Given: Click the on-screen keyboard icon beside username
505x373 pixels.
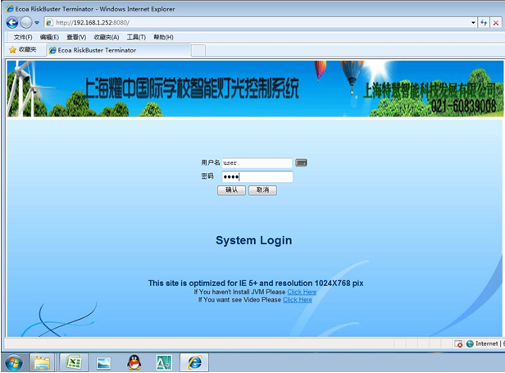Looking at the screenshot, I should (x=301, y=163).
